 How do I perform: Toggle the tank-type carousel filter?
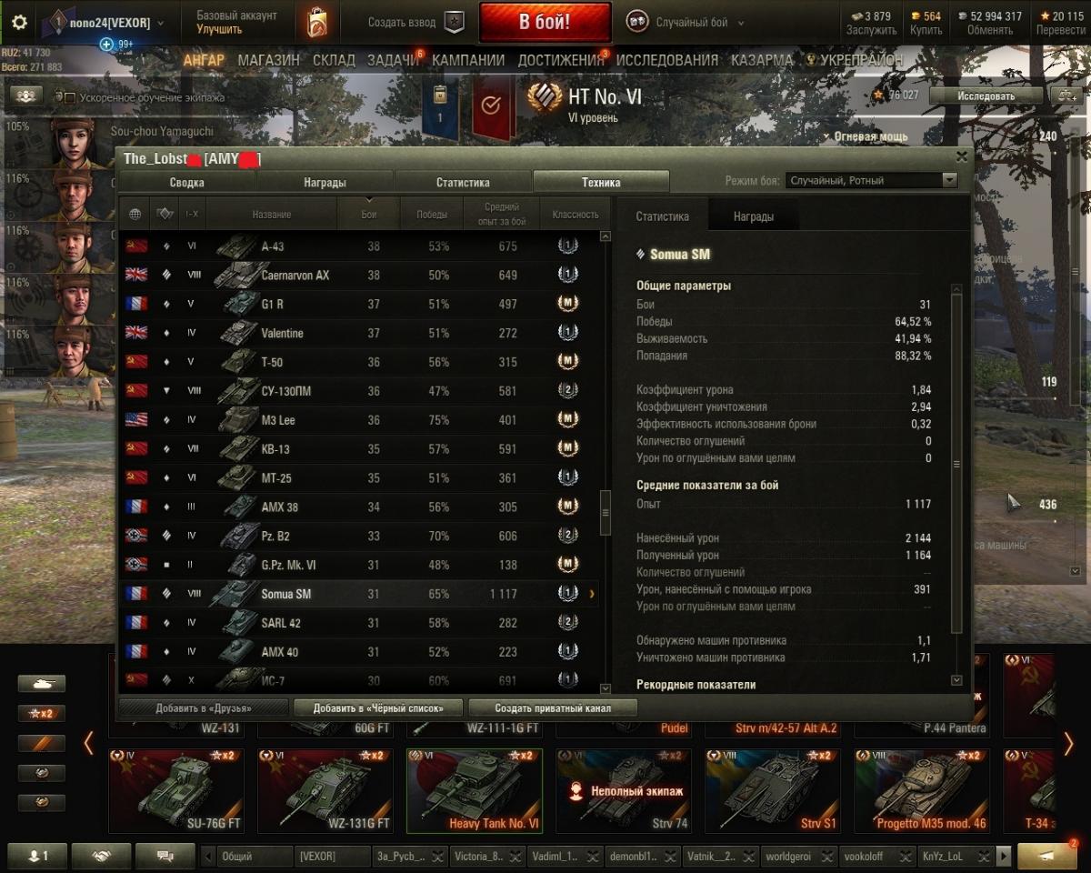tap(42, 684)
